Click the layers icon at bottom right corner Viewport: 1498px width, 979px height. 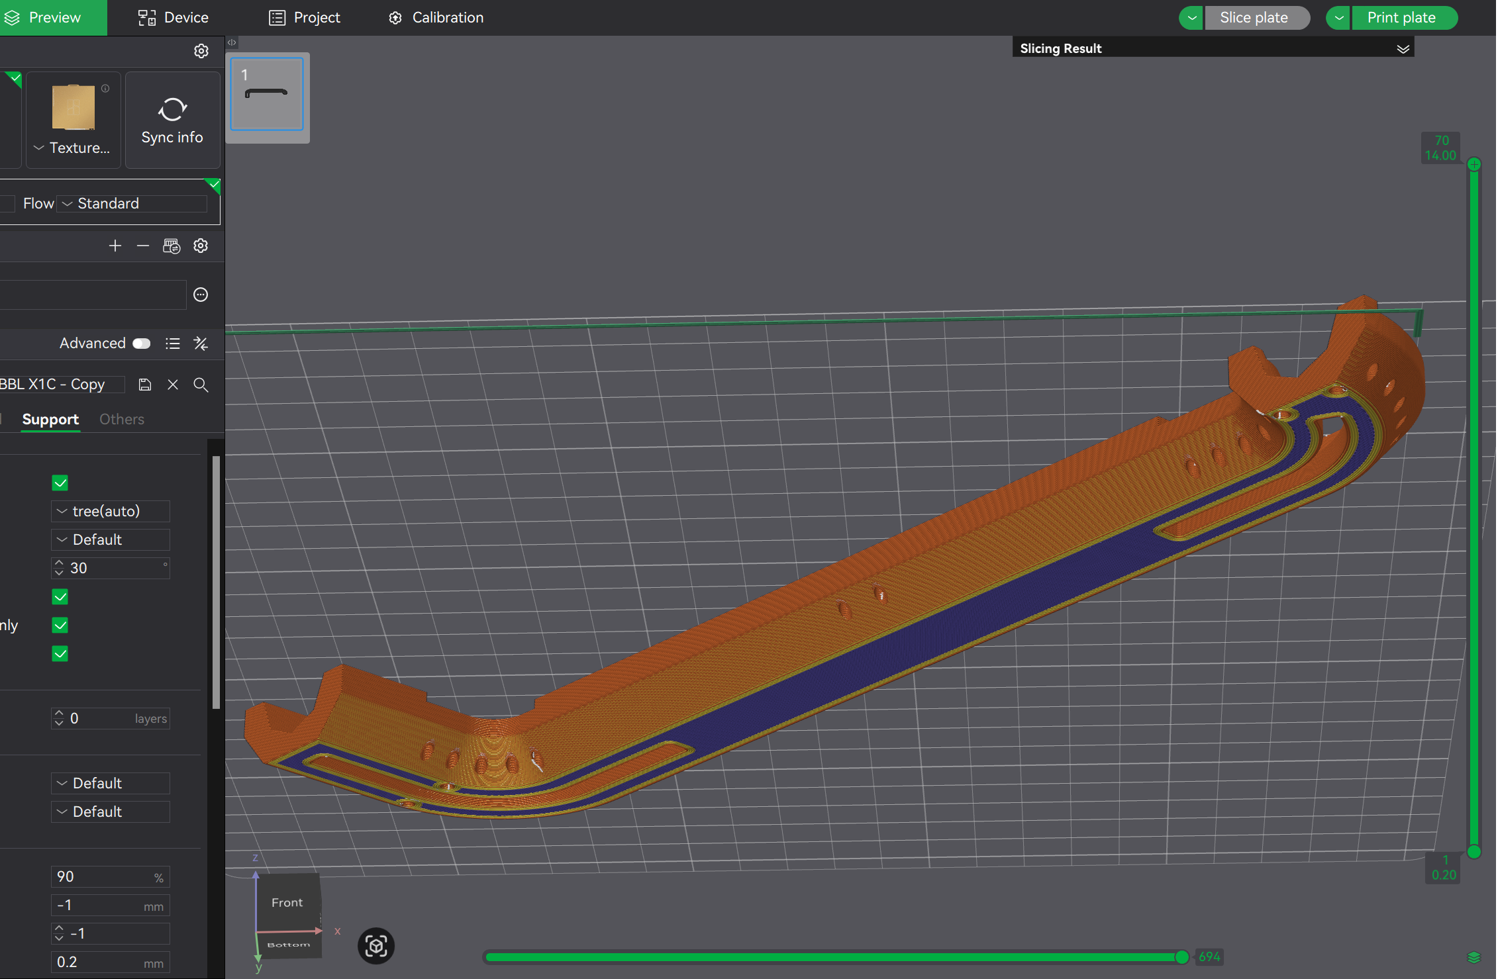pos(1473,957)
